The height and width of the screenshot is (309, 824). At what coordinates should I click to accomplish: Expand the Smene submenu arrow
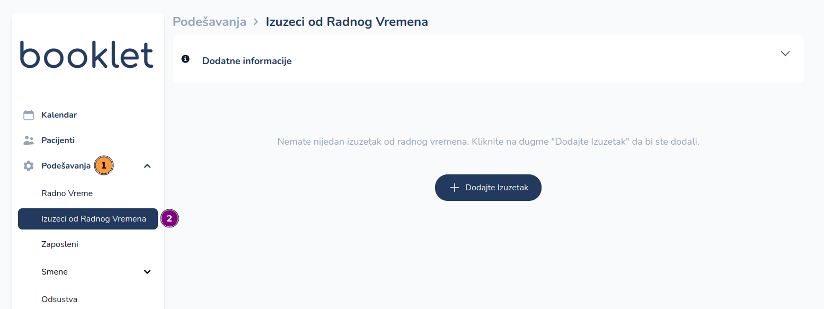click(147, 272)
